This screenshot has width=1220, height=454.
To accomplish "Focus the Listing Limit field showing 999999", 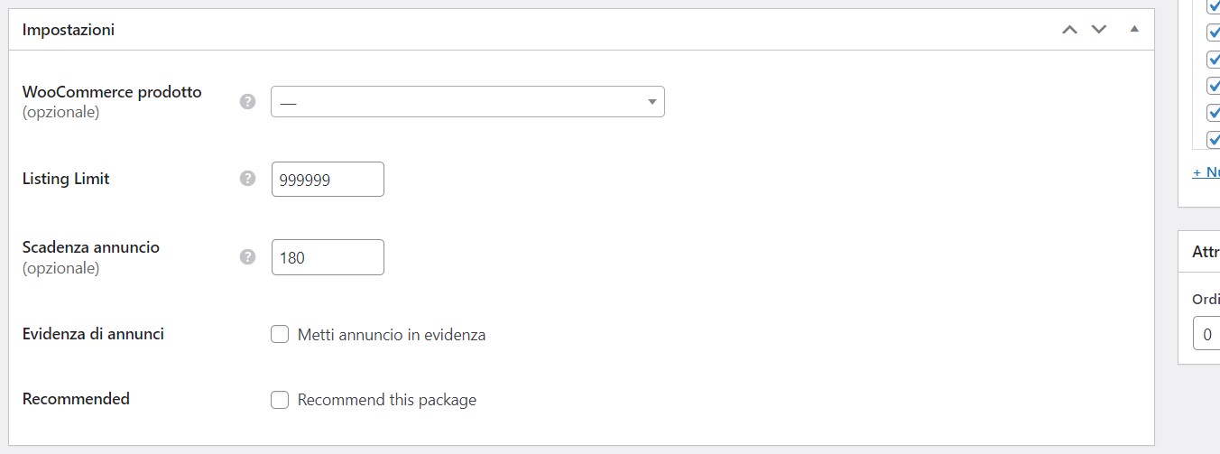I will tap(328, 179).
